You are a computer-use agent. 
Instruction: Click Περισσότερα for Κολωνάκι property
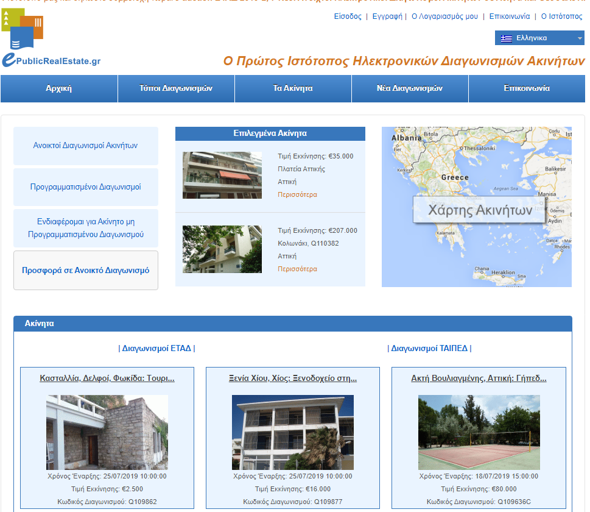(x=297, y=269)
